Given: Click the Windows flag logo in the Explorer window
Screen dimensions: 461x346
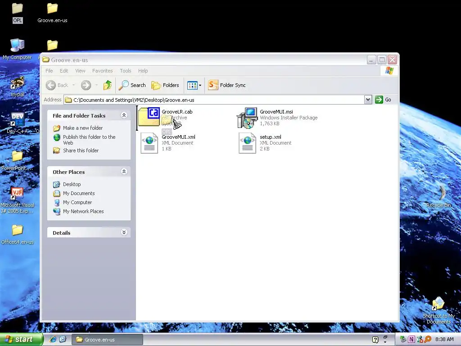Looking at the screenshot, I should pos(389,71).
